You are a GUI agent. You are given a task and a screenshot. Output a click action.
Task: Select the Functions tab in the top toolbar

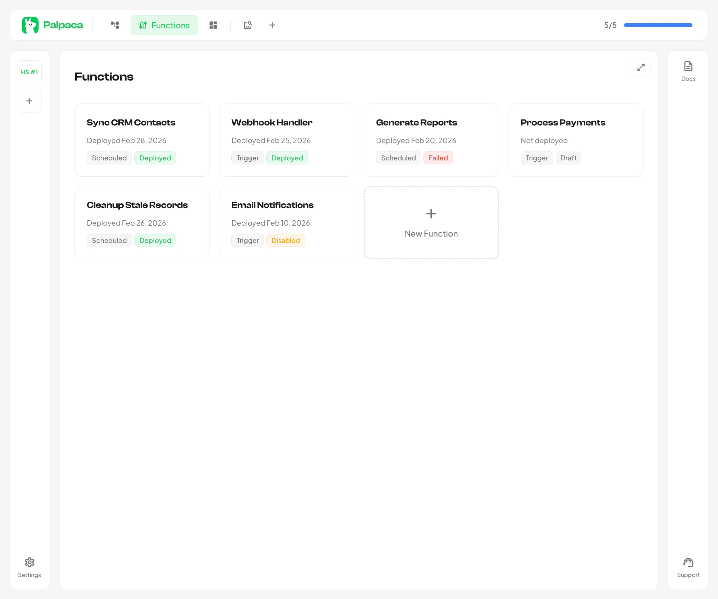[x=164, y=25]
